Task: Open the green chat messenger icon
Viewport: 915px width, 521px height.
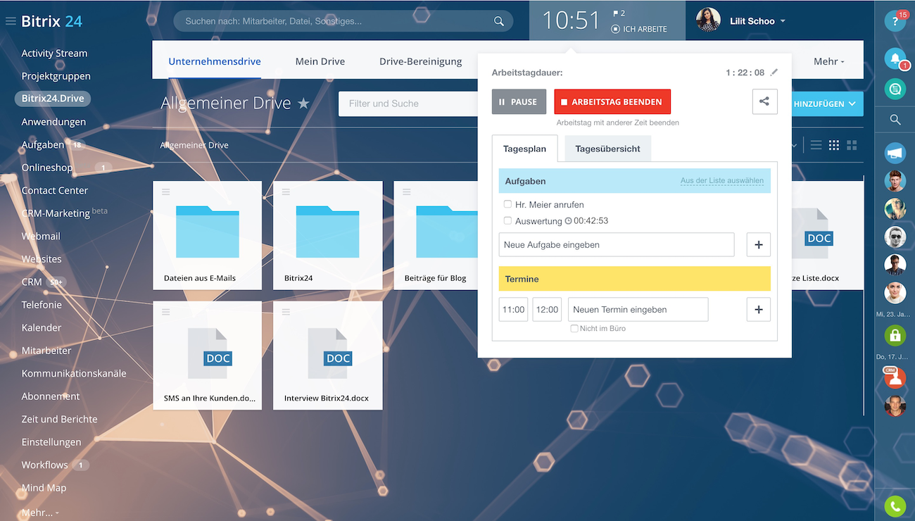Action: 895,89
